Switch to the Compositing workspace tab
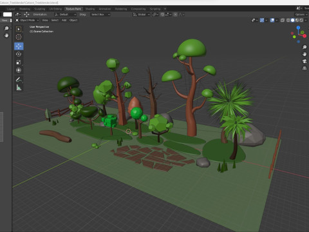 (x=138, y=9)
